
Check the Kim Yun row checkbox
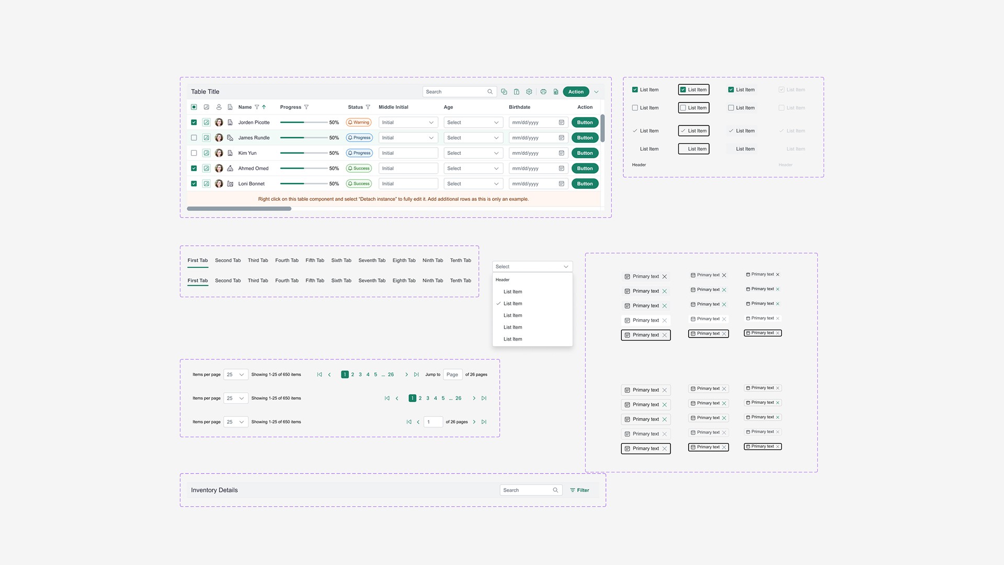point(194,153)
